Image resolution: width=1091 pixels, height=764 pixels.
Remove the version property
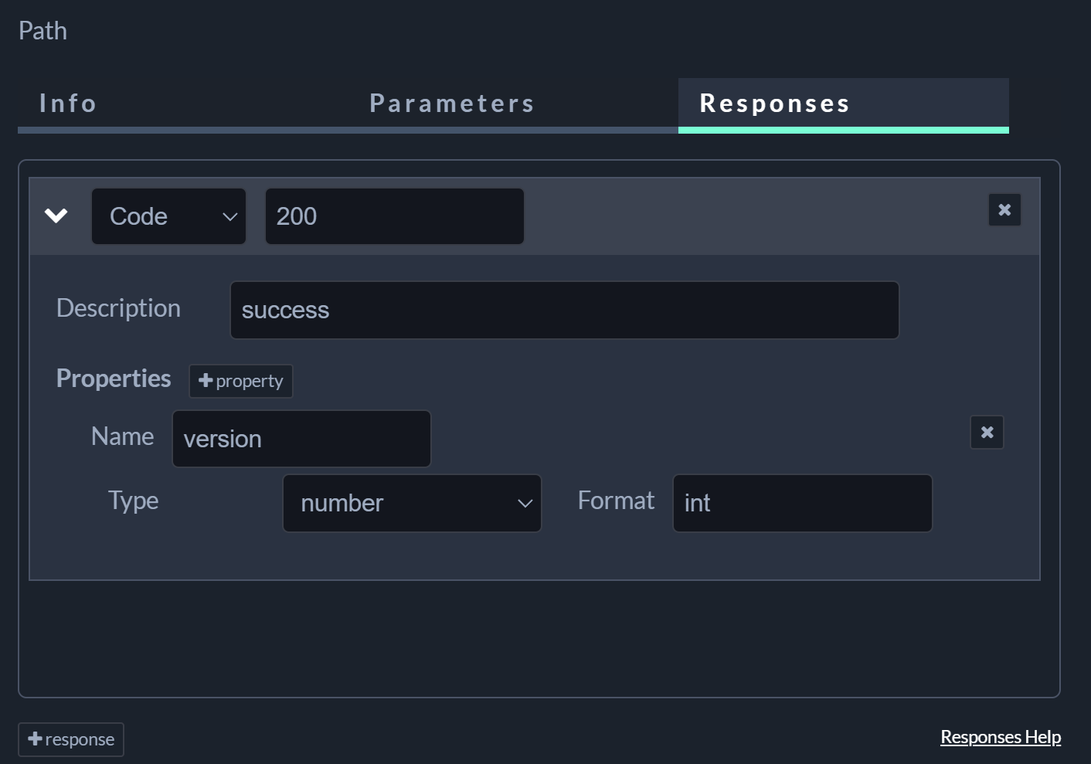[x=987, y=432]
